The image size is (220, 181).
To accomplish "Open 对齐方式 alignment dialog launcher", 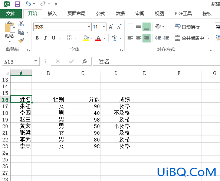I will [x=210, y=50].
